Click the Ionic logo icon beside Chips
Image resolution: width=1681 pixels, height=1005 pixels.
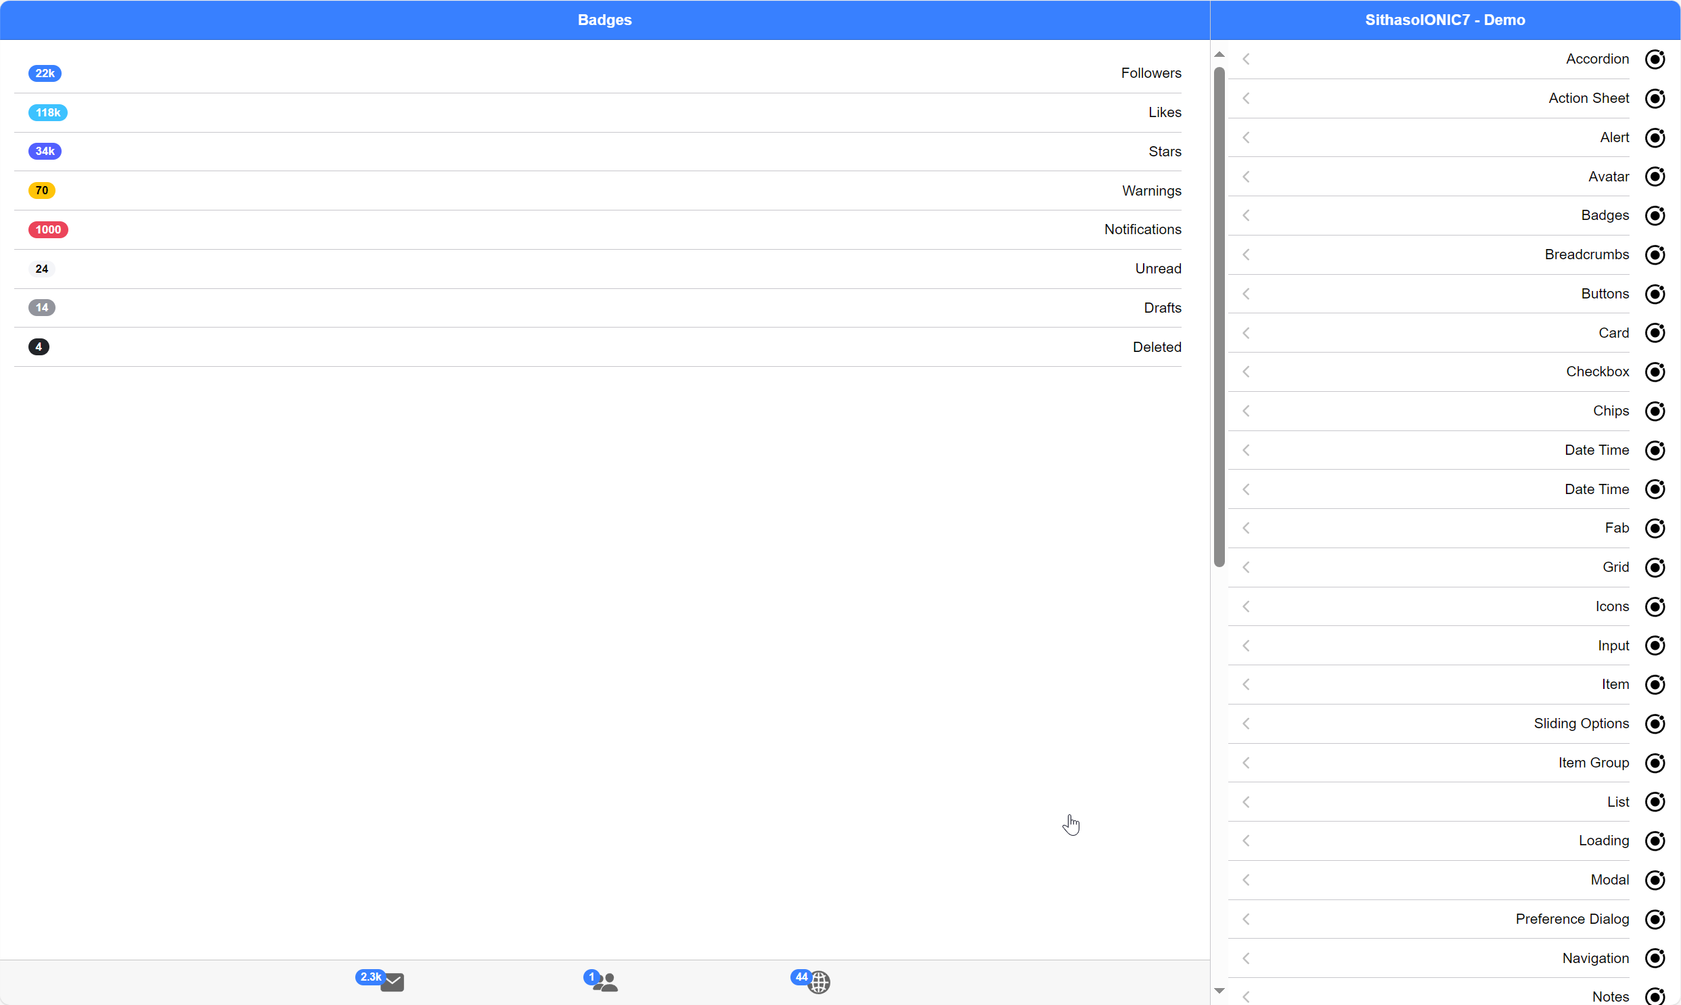[1655, 411]
